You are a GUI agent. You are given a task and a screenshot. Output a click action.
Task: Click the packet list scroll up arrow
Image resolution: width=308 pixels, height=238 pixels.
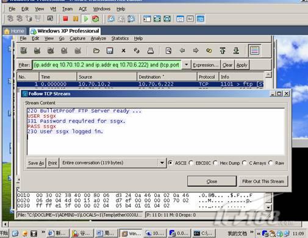pos(268,74)
